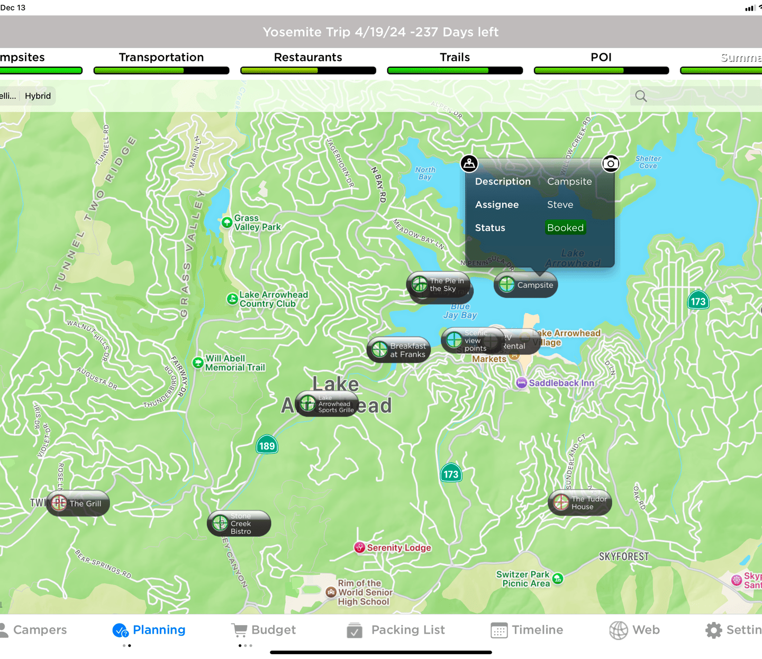Viewport: 762px width, 659px height.
Task: Select the Campsite map pin
Action: pos(525,285)
